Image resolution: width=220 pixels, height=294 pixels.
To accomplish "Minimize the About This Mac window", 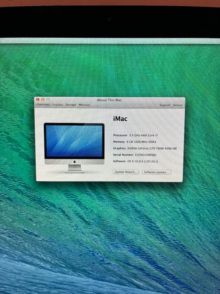I will 43,99.
